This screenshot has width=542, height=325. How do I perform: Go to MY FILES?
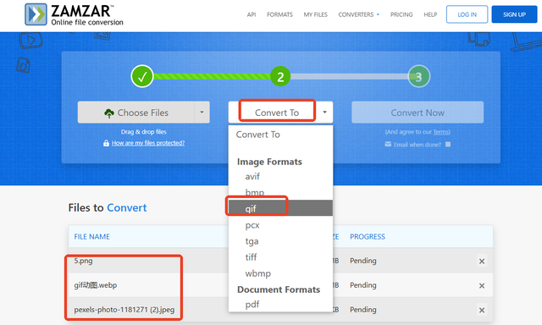[315, 14]
